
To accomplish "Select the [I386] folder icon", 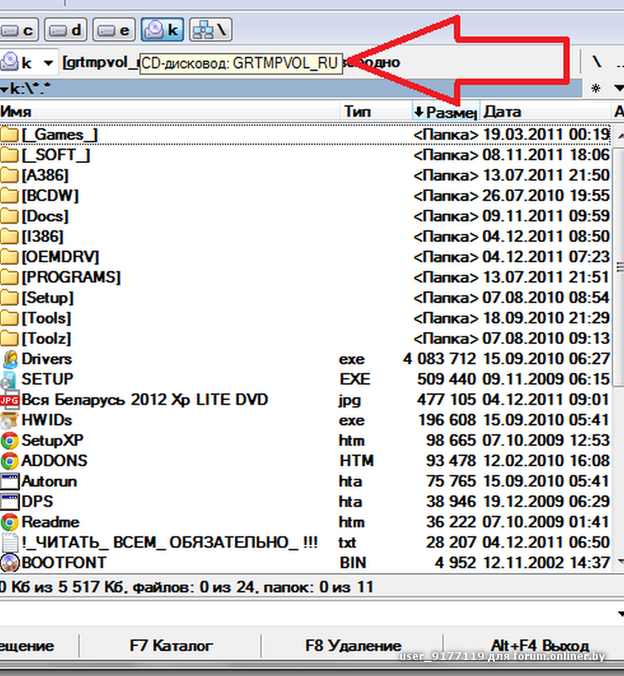I will coord(9,237).
